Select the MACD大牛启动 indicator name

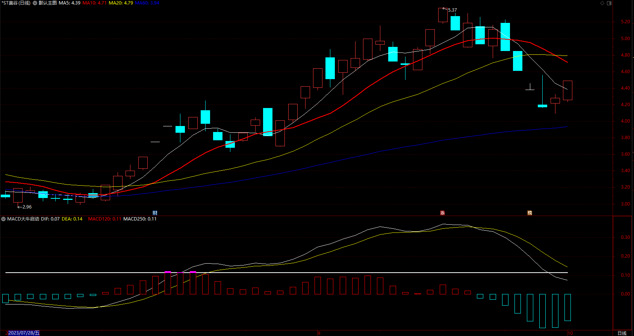coord(23,219)
